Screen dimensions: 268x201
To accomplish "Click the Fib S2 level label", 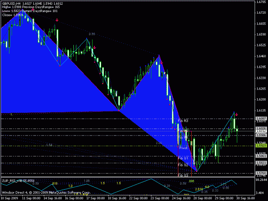I will (x=183, y=165).
